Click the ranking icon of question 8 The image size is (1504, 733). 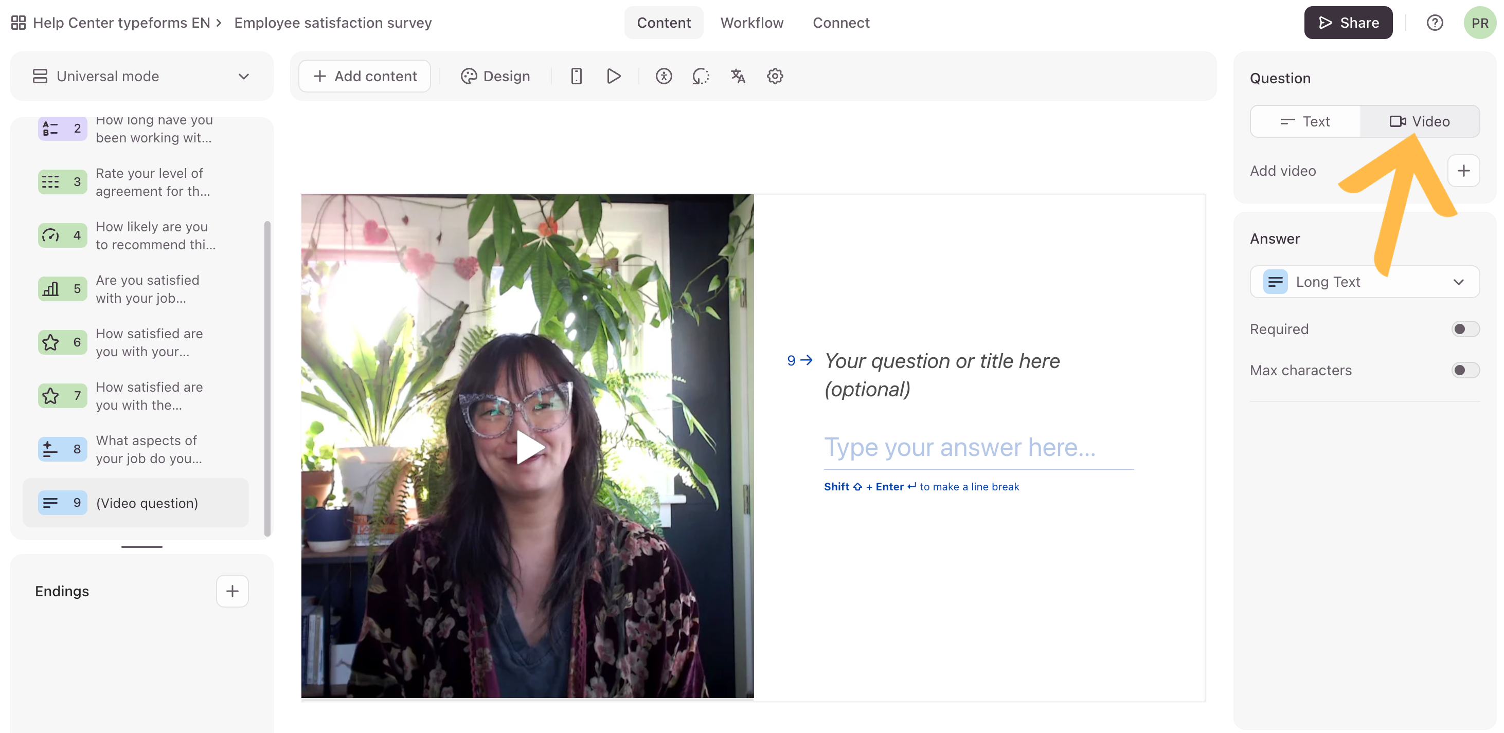coord(51,449)
